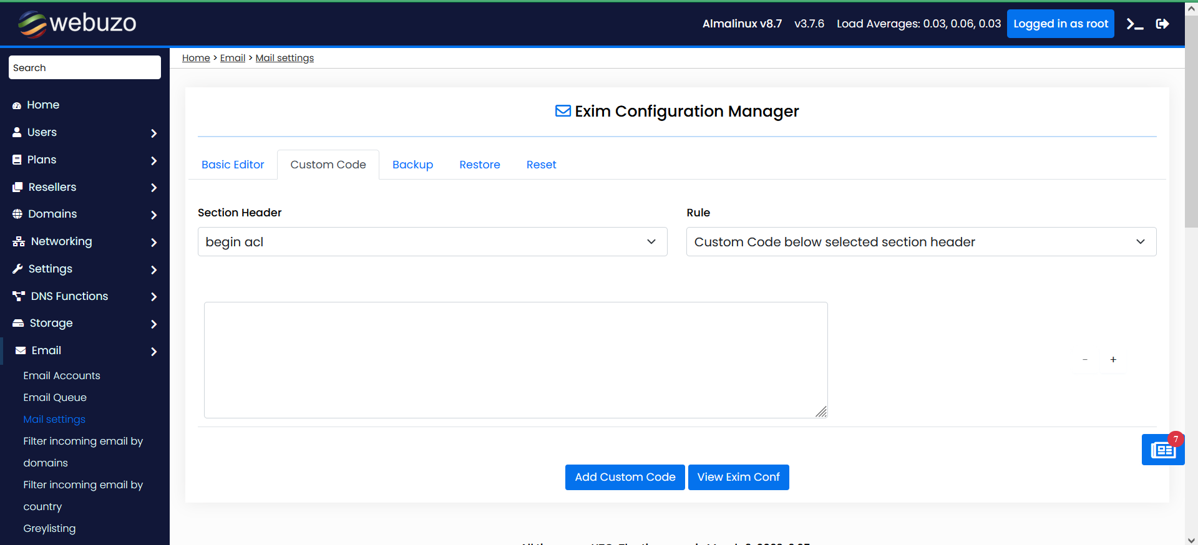Image resolution: width=1198 pixels, height=545 pixels.
Task: Switch to the Basic Editor tab
Action: click(x=233, y=165)
